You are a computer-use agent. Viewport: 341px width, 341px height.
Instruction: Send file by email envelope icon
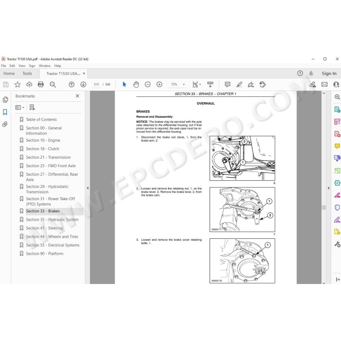click(x=324, y=84)
